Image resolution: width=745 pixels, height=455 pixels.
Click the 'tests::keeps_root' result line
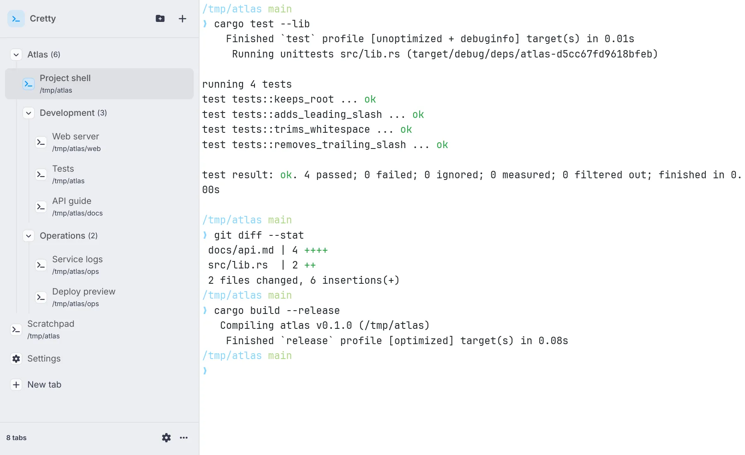(289, 99)
